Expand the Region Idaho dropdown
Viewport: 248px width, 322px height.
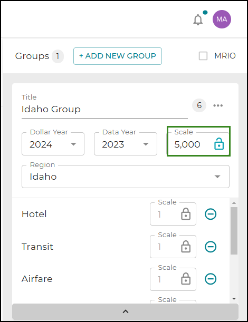coord(126,177)
